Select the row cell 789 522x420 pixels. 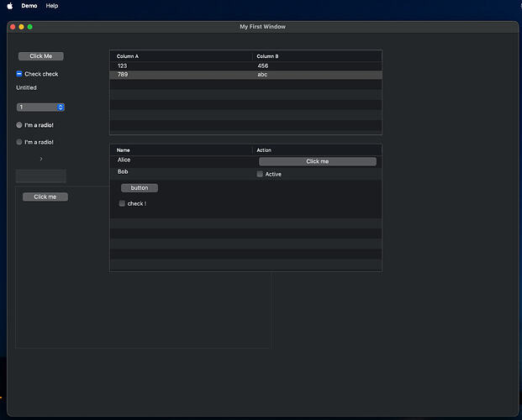tap(123, 75)
